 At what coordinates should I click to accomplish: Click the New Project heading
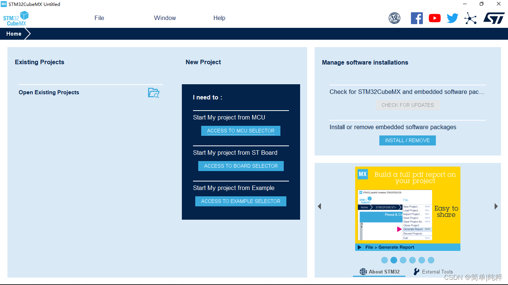click(x=203, y=62)
